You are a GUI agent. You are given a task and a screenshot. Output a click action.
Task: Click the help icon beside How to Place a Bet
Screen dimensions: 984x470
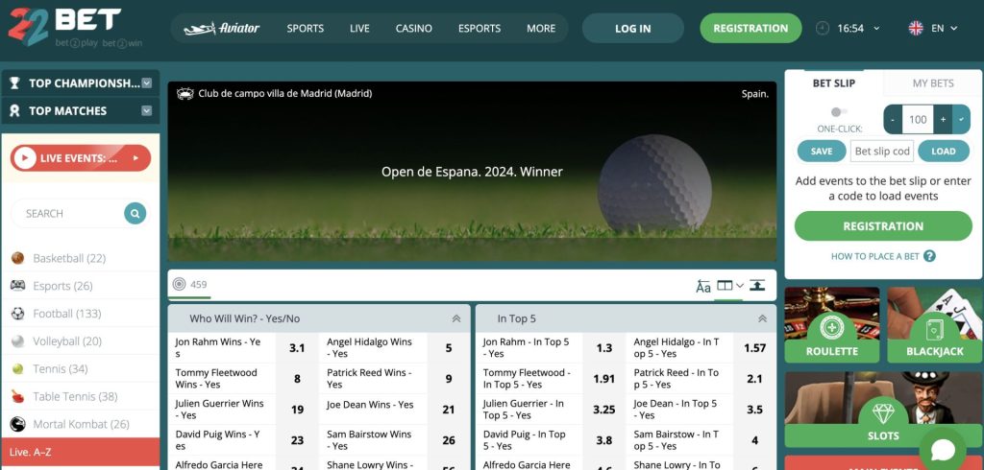pos(929,256)
